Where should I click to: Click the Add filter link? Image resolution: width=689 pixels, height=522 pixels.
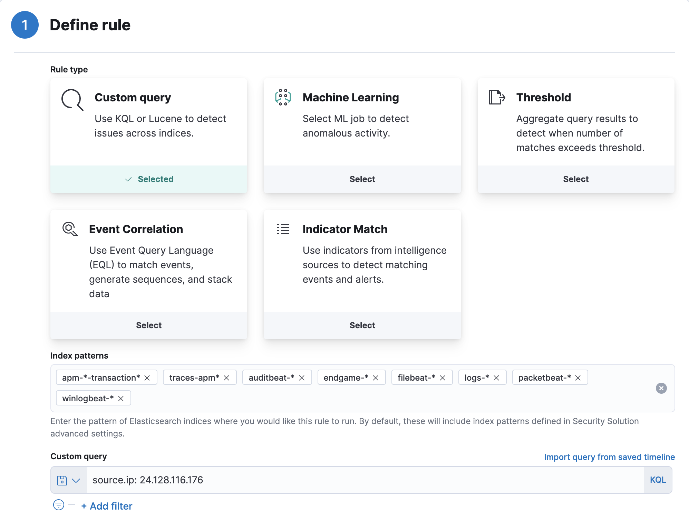click(107, 506)
